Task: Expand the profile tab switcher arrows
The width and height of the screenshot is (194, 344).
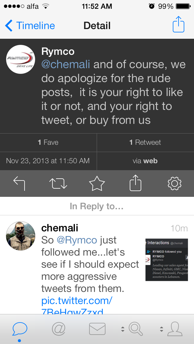Action: pyautogui.click(x=162, y=329)
